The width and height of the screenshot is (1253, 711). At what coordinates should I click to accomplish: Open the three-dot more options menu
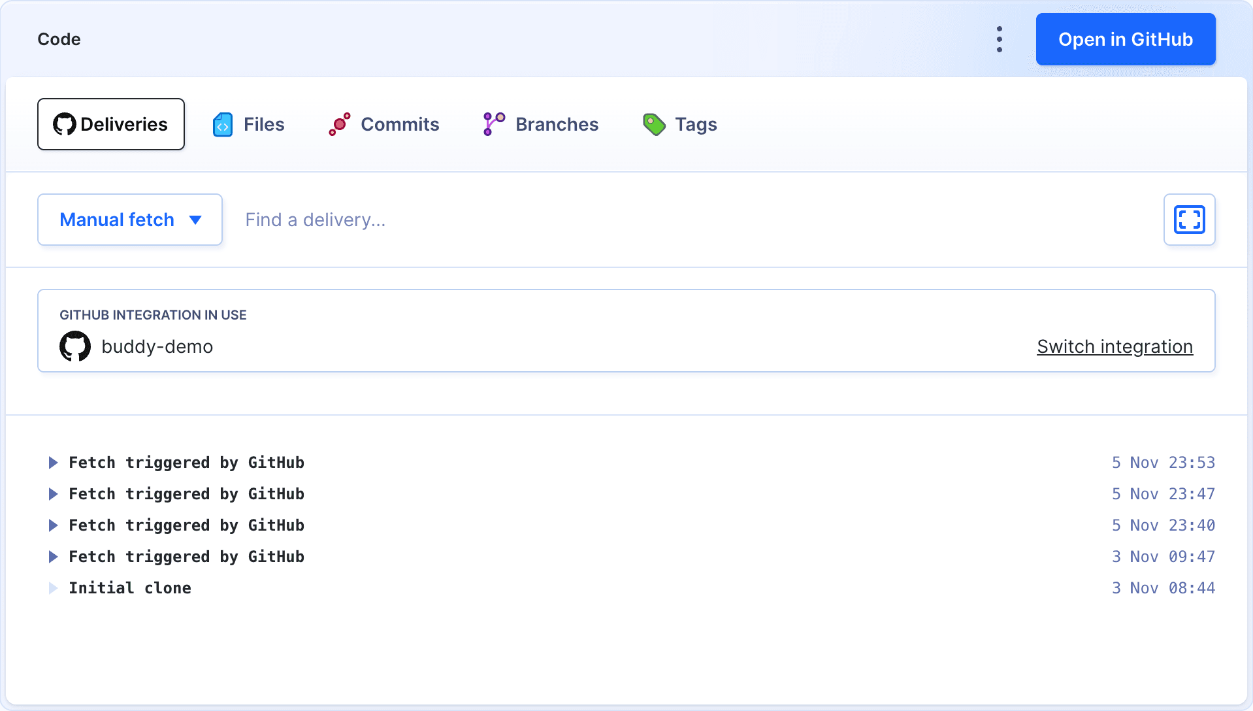(x=999, y=39)
